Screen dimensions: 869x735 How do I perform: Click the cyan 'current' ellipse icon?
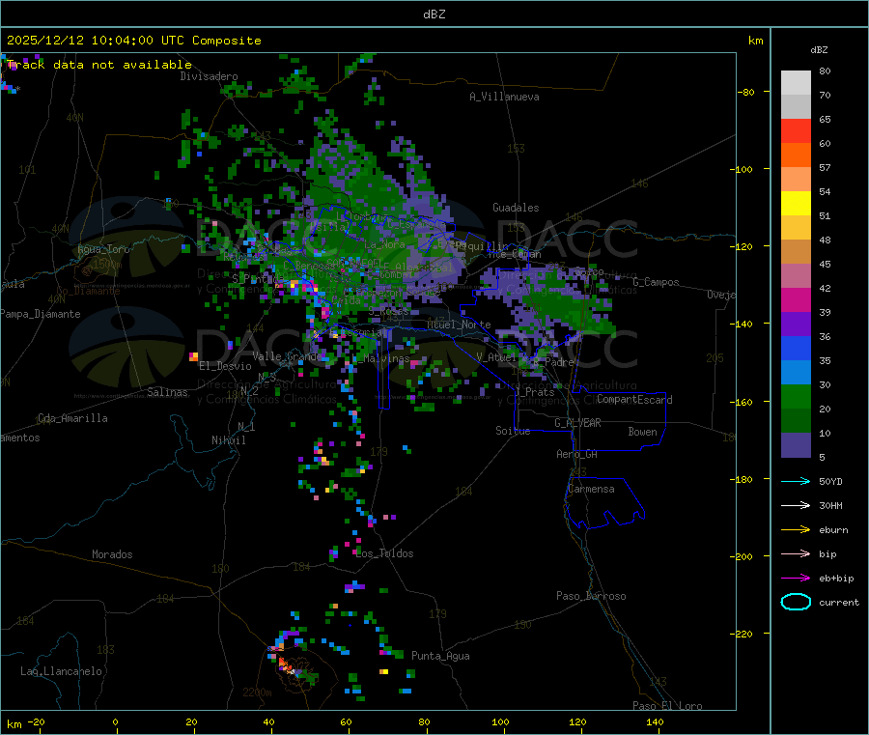796,602
